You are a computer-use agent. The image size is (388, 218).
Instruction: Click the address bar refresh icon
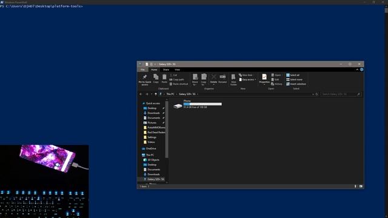tap(316, 94)
